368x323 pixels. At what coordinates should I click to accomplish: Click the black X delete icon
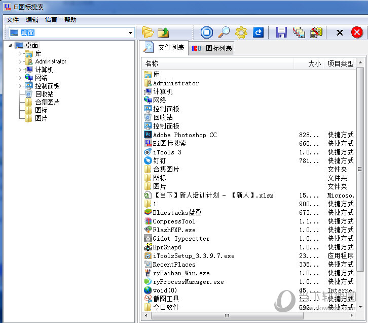(340, 33)
